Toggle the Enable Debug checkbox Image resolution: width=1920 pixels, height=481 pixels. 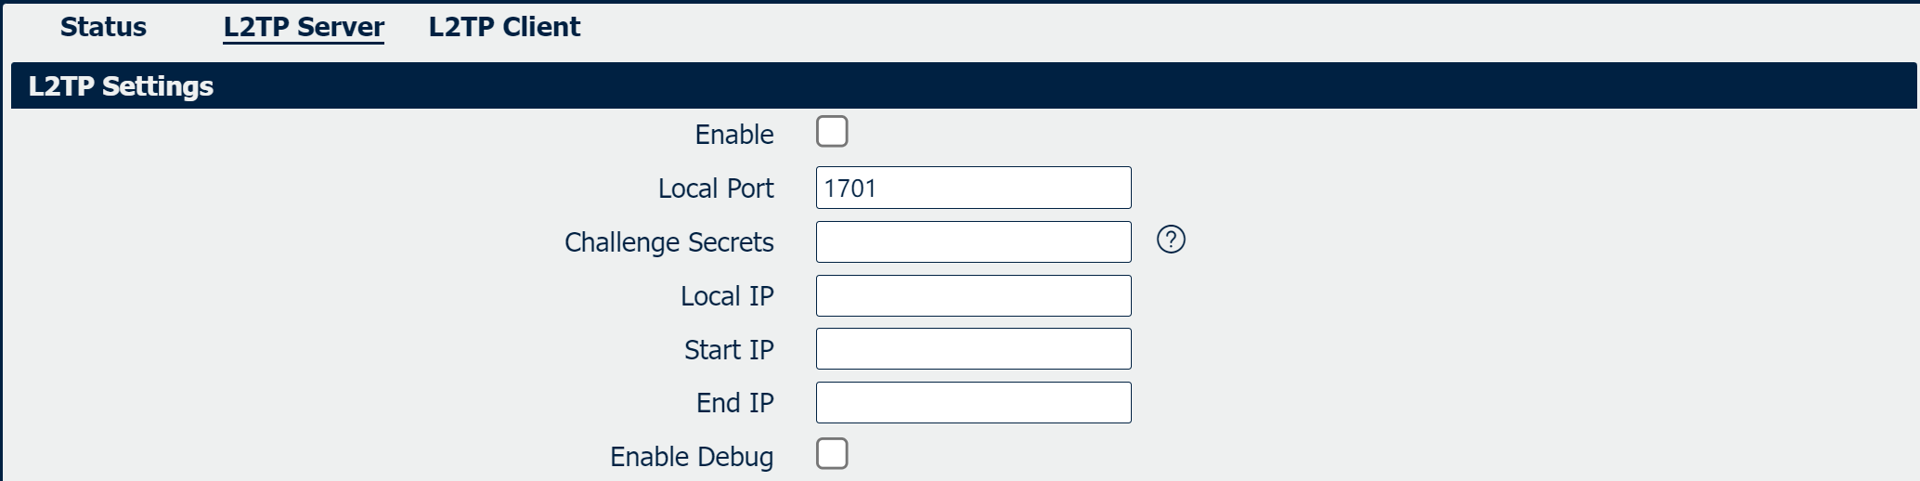(832, 454)
